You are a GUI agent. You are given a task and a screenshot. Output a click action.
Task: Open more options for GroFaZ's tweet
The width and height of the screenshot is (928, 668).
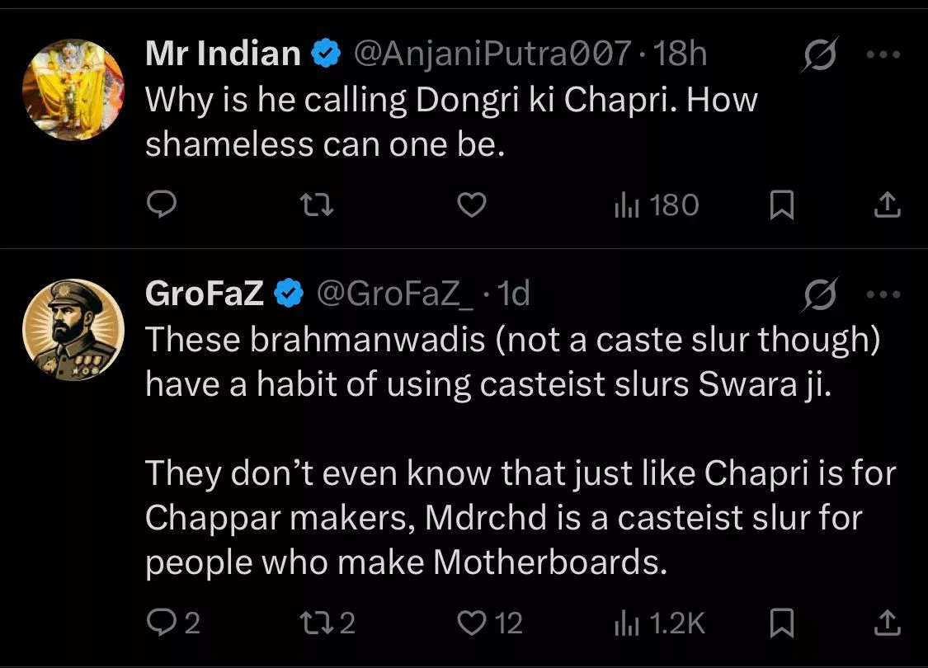(886, 294)
